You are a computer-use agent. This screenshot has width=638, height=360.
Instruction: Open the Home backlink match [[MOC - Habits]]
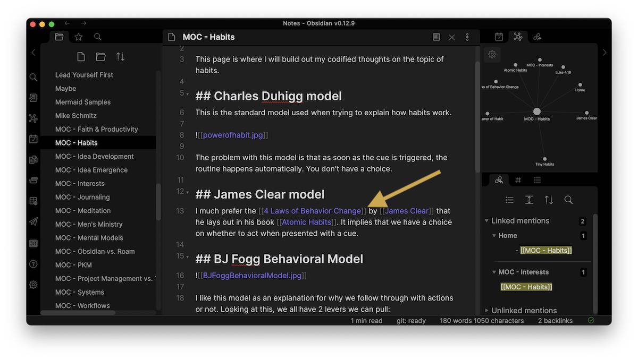coord(546,251)
